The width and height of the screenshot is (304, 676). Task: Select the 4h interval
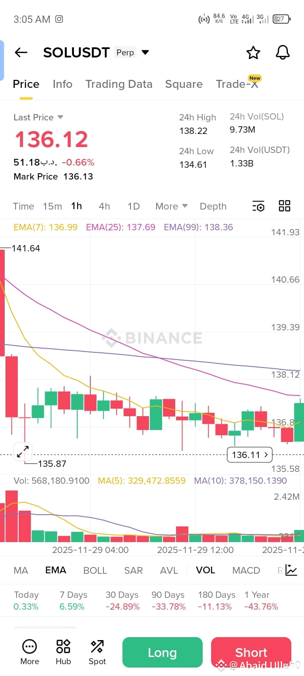pyautogui.click(x=104, y=206)
